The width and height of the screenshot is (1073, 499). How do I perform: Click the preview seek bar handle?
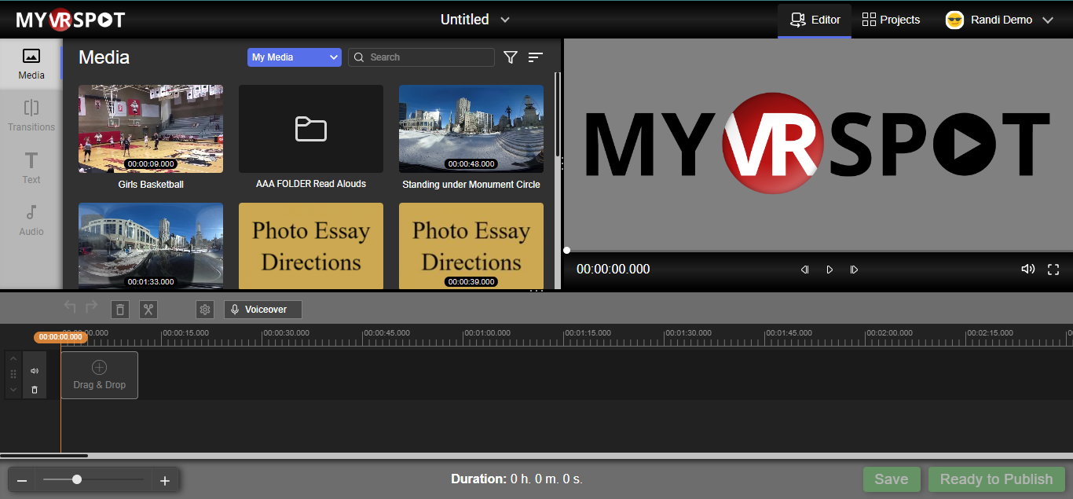[566, 250]
